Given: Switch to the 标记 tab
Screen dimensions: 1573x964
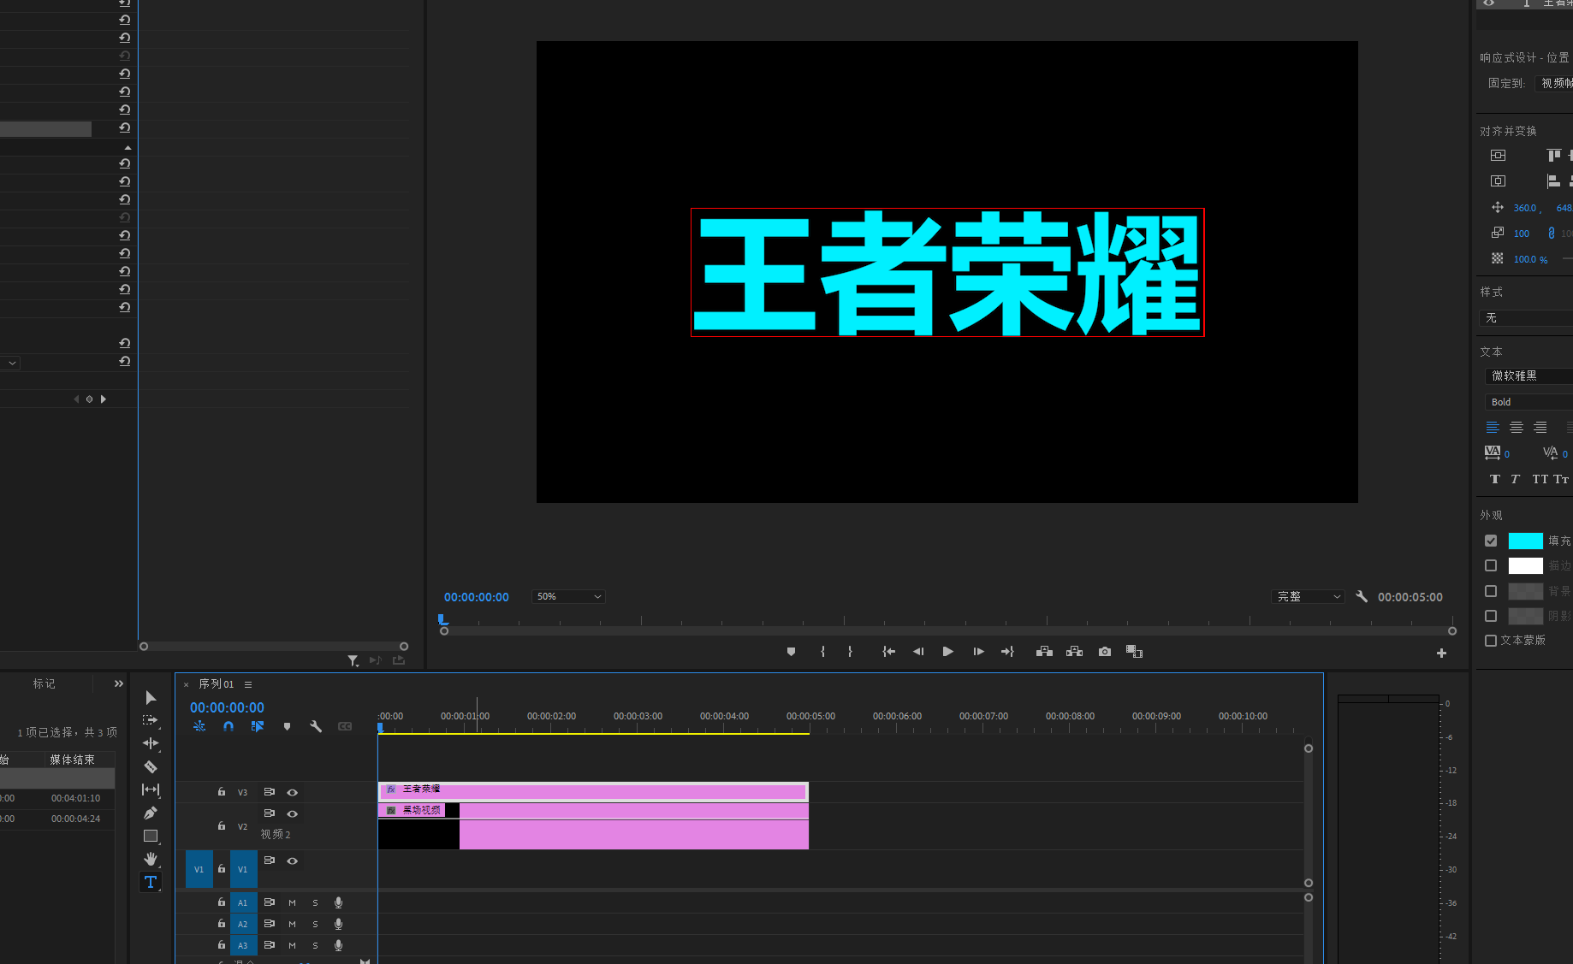Looking at the screenshot, I should tap(45, 683).
